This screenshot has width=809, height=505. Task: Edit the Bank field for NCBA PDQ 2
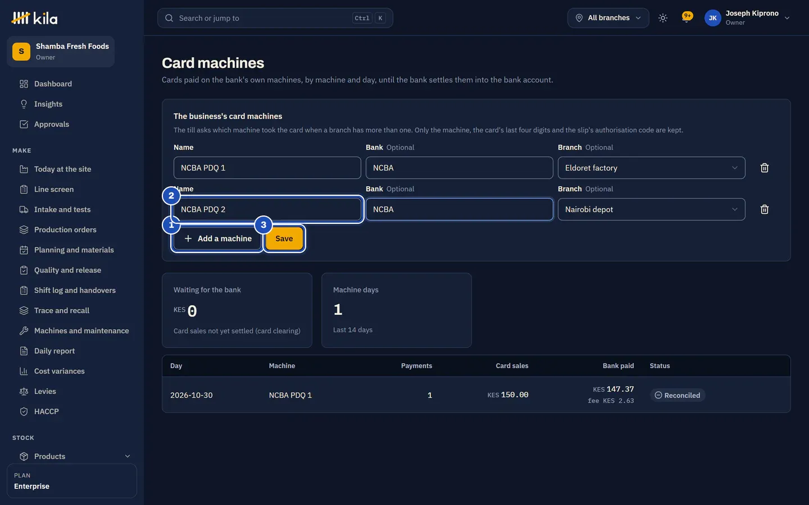point(460,209)
